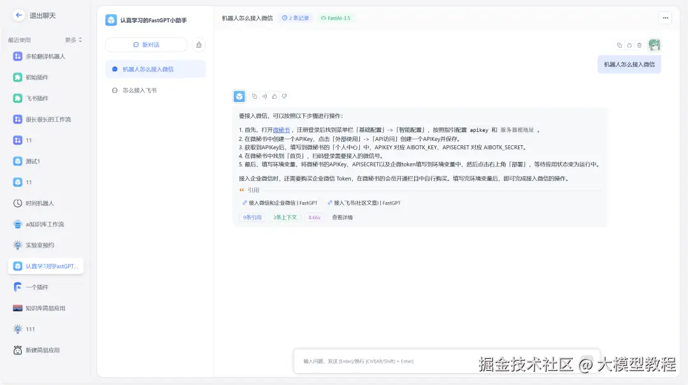Click retry icon above user message
688x385 pixels.
629,45
